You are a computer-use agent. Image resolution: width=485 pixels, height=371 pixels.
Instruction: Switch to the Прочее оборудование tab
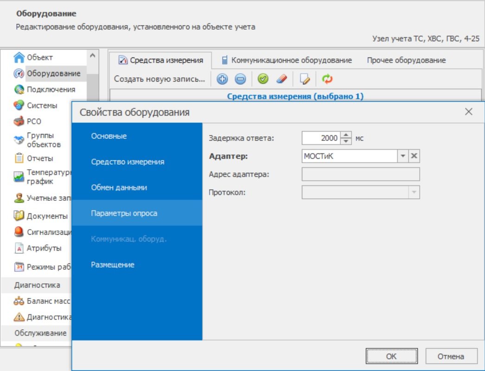coord(406,60)
